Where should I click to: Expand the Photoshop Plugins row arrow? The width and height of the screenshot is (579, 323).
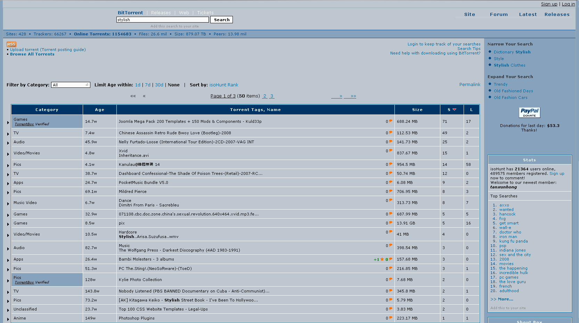pos(8,319)
